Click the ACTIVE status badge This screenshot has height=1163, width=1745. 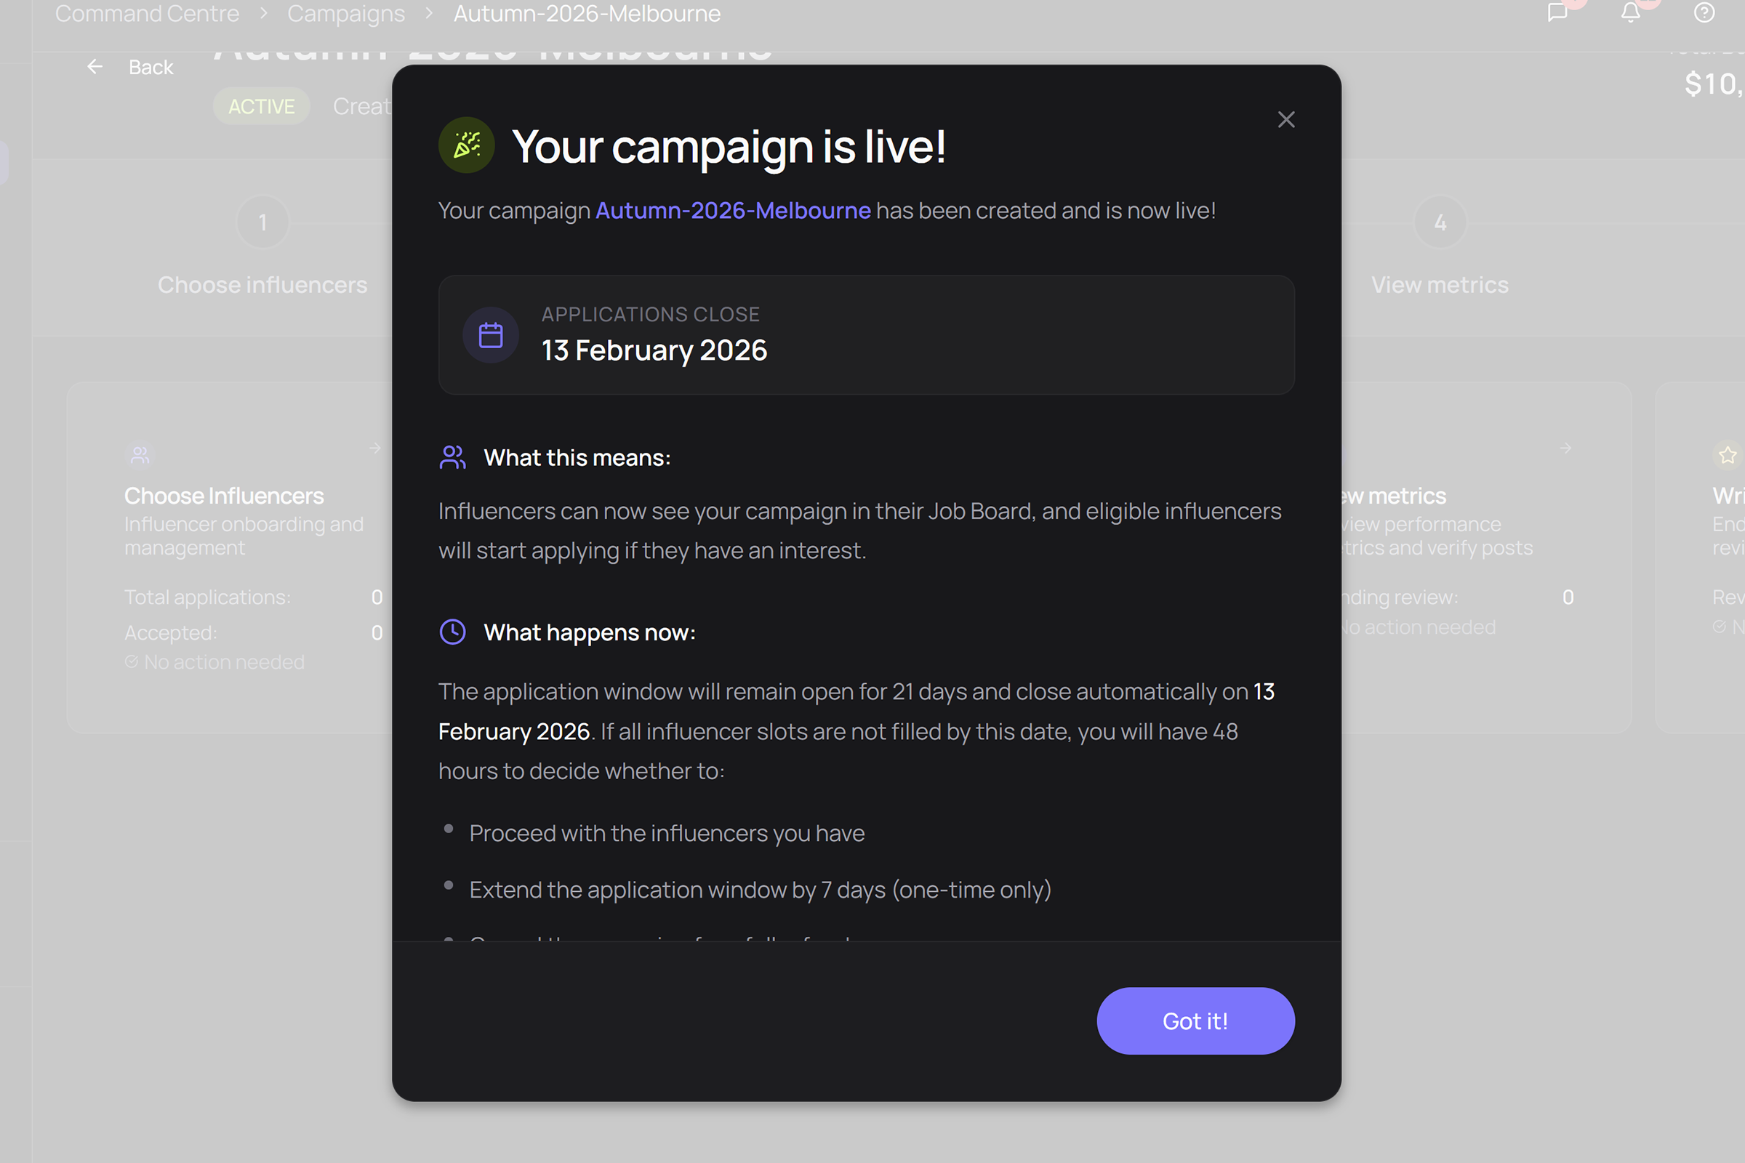[261, 106]
